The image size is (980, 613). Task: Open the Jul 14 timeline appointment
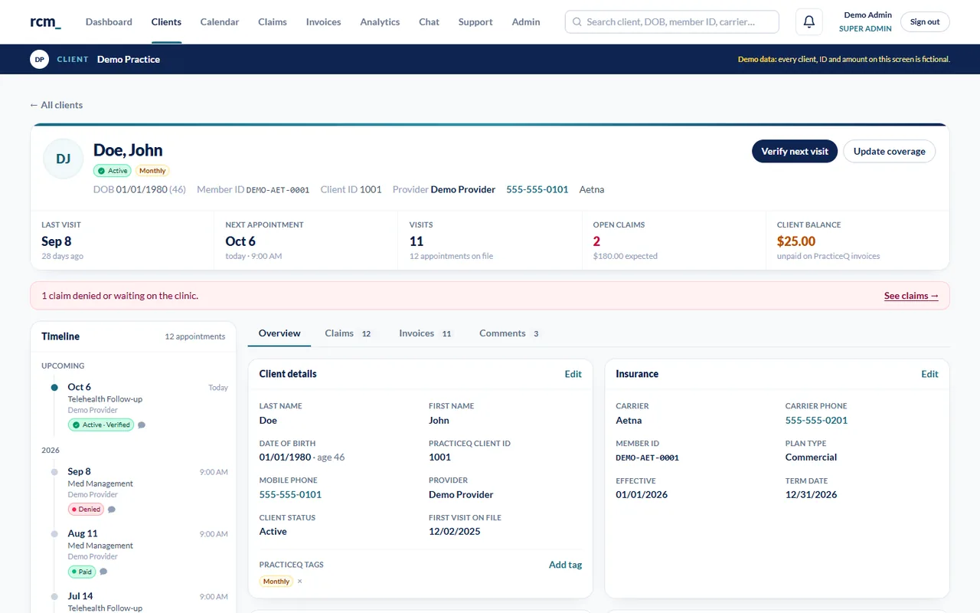pos(139,602)
